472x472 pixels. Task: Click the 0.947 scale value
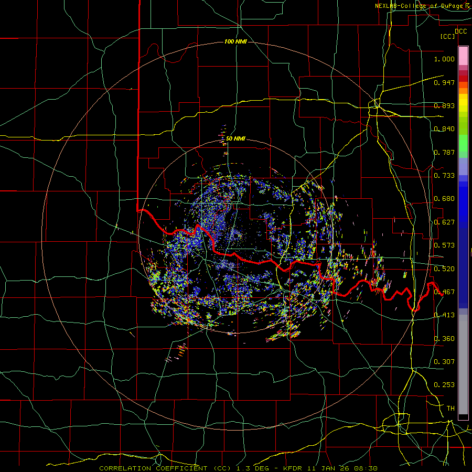point(444,82)
